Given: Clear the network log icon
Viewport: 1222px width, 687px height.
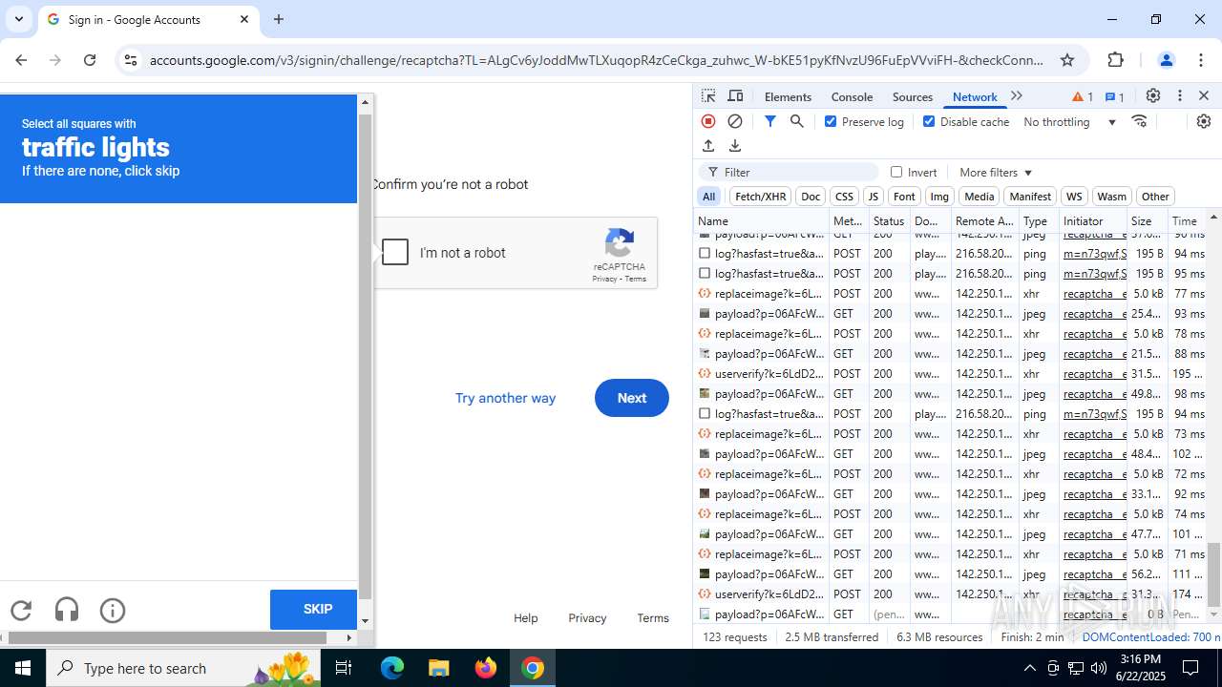Looking at the screenshot, I should tap(735, 121).
